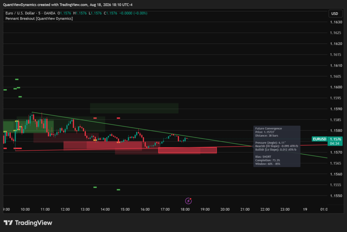Viewport: 347px width, 232px height.
Task: Click the 14:00 time axis label
Action: (x=105, y=209)
